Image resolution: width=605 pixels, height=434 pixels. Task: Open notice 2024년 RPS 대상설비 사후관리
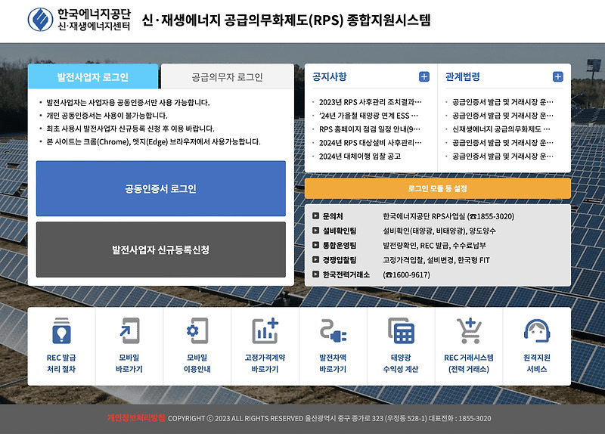(x=370, y=143)
